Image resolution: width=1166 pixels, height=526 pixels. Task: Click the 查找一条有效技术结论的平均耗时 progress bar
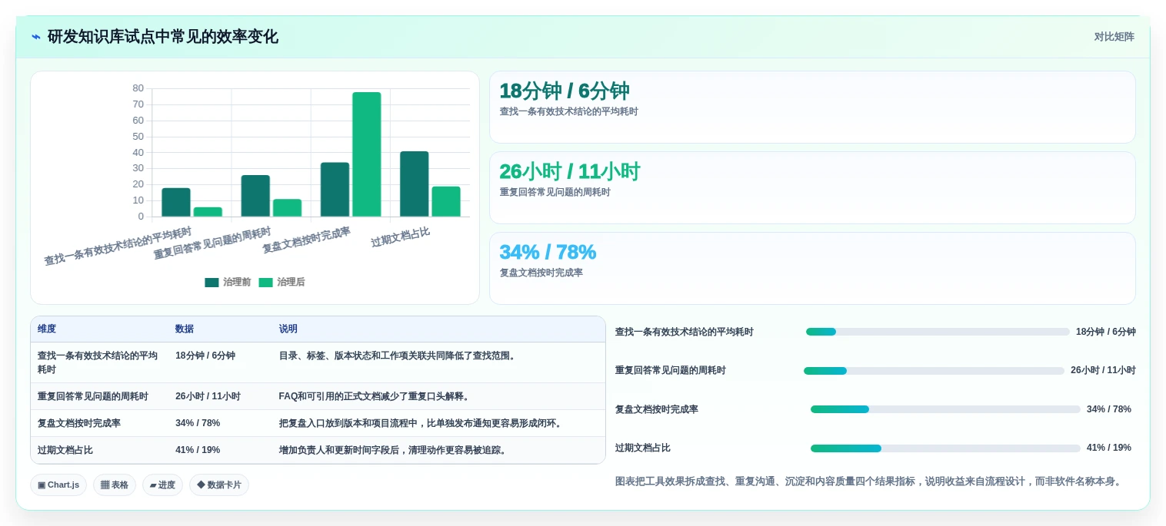tap(938, 332)
